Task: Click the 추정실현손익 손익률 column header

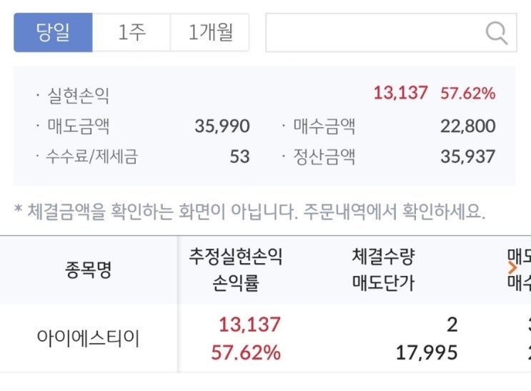Action: 235,270
